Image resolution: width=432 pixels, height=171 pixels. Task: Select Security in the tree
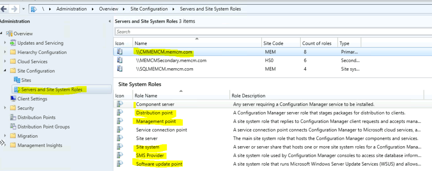coord(26,108)
